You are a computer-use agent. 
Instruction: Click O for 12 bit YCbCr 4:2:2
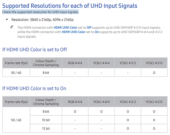pyautogui.click(x=128, y=129)
